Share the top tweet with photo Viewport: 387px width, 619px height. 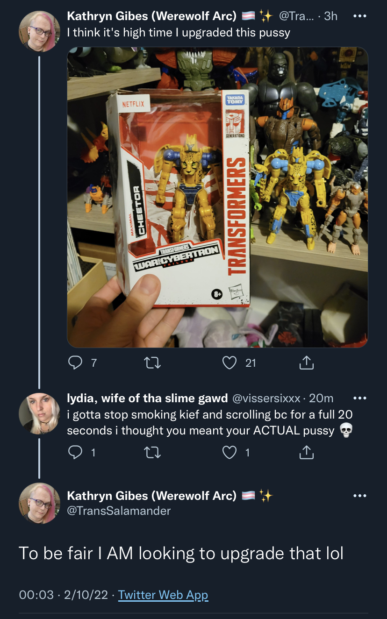coord(306,363)
